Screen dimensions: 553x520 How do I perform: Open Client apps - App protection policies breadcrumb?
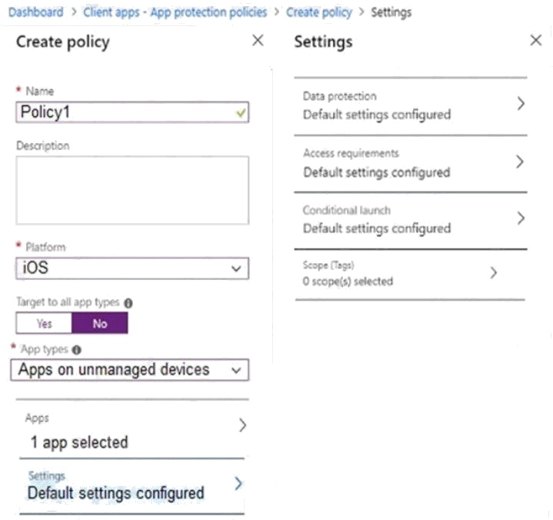point(175,12)
